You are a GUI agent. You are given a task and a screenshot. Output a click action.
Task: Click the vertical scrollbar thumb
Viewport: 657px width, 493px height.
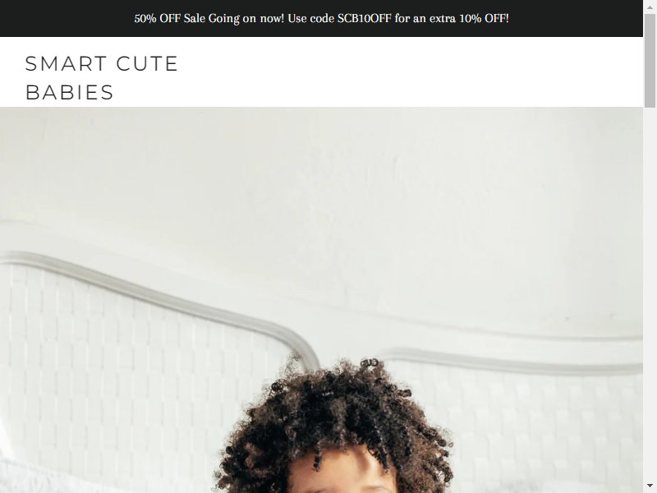point(650,60)
